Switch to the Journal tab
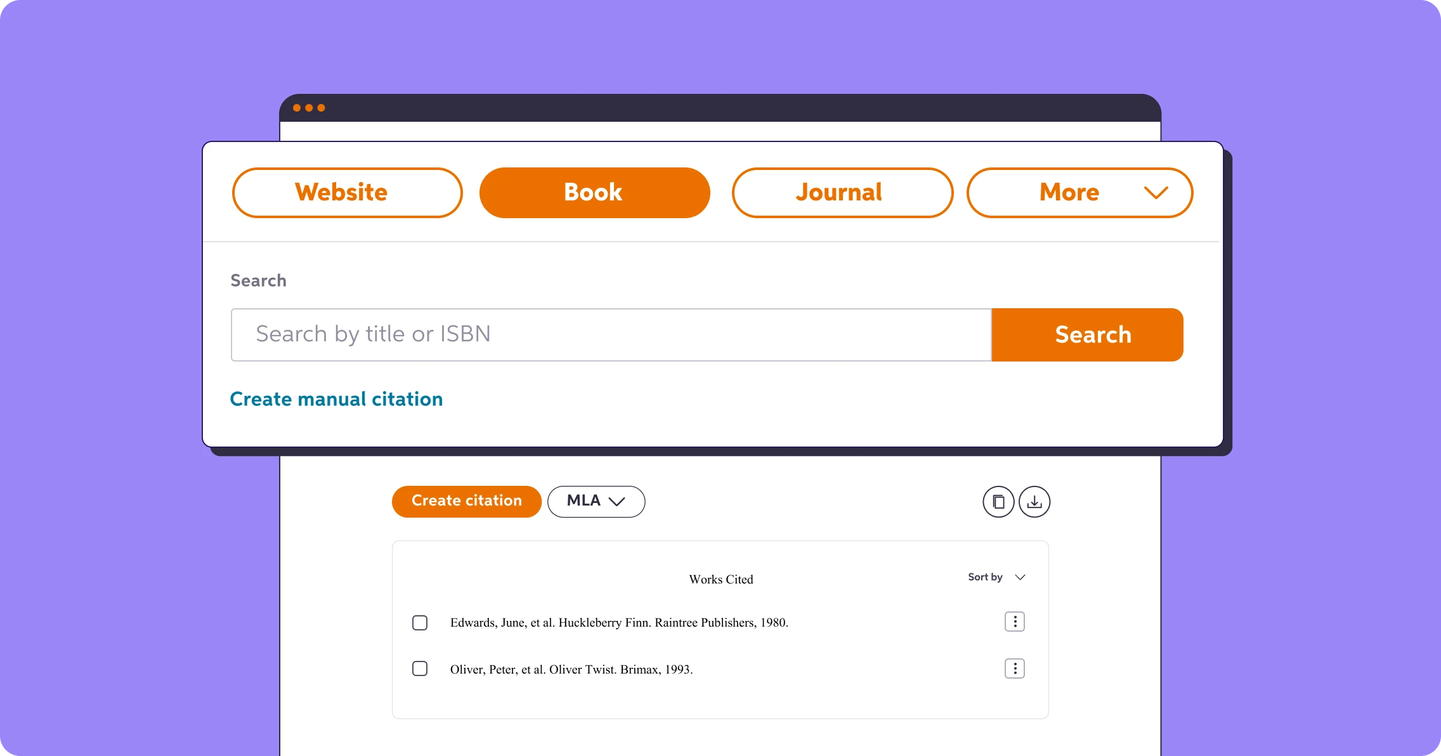This screenshot has width=1441, height=756. point(842,192)
